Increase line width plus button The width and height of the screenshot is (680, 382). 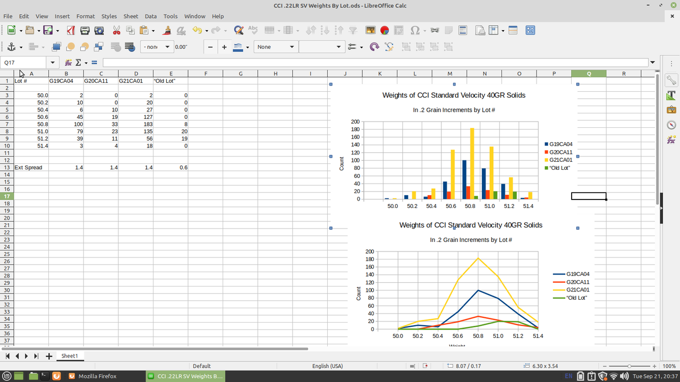224,47
